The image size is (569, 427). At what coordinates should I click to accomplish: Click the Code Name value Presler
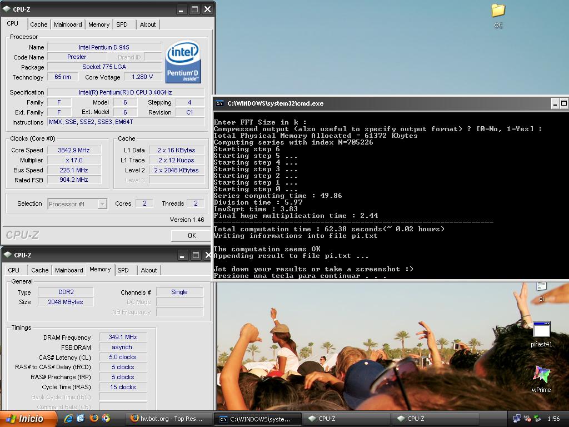point(77,57)
